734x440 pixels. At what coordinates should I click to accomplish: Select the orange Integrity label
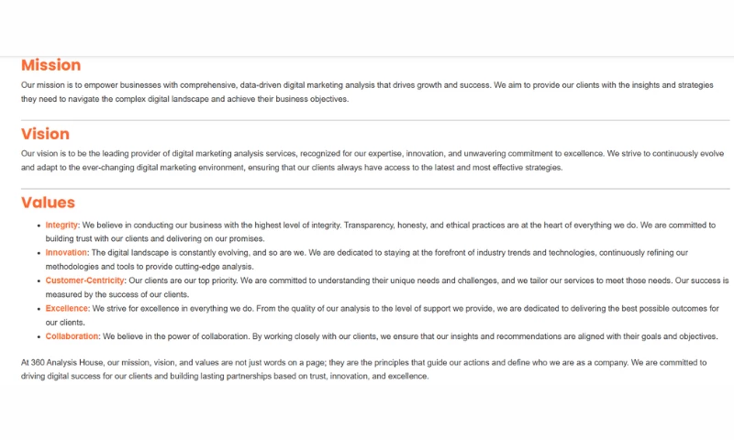62,225
